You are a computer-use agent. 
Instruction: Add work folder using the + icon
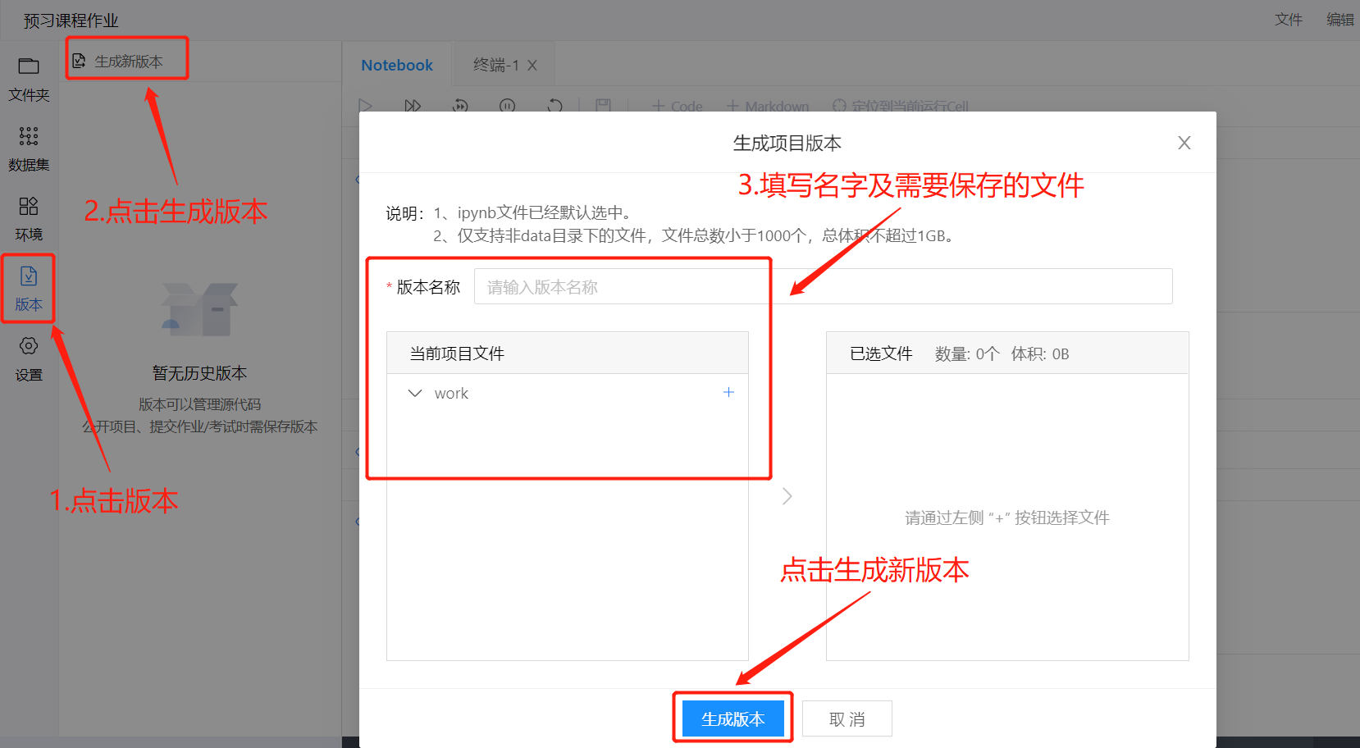[x=728, y=392]
